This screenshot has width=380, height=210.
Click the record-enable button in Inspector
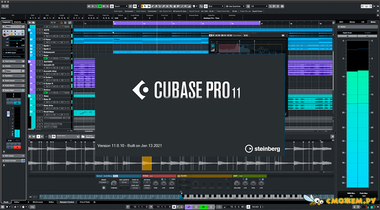pos(5,35)
